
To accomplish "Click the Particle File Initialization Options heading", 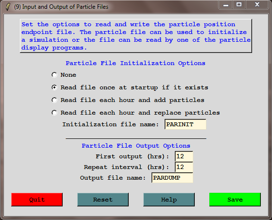I will [x=136, y=63].
